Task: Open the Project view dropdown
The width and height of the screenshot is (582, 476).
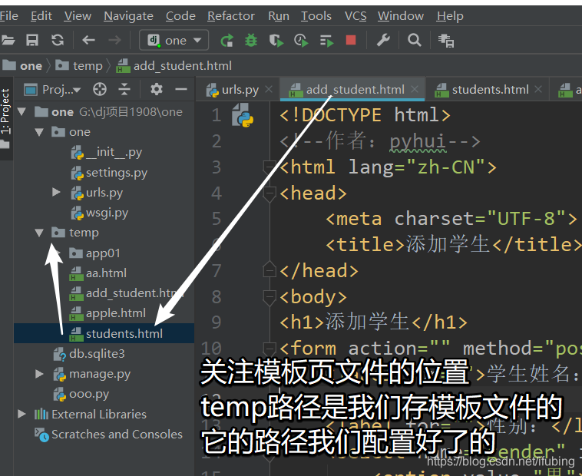Action: [52, 89]
